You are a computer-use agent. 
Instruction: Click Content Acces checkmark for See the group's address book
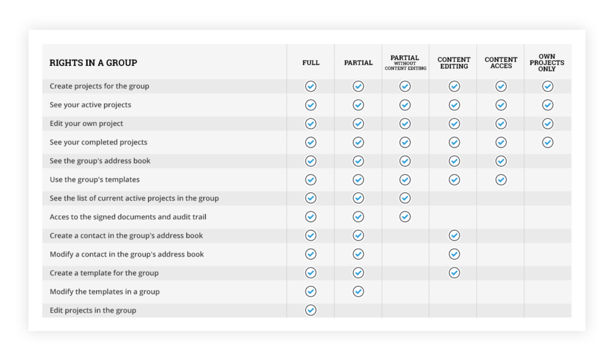tap(501, 161)
